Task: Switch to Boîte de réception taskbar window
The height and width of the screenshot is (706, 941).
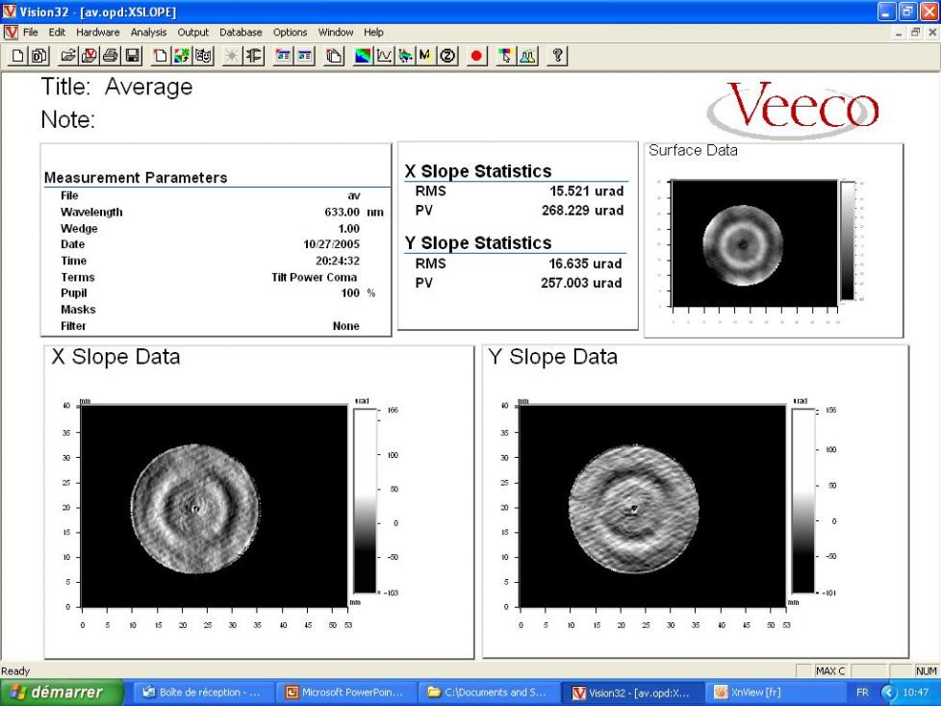Action: click(x=202, y=693)
